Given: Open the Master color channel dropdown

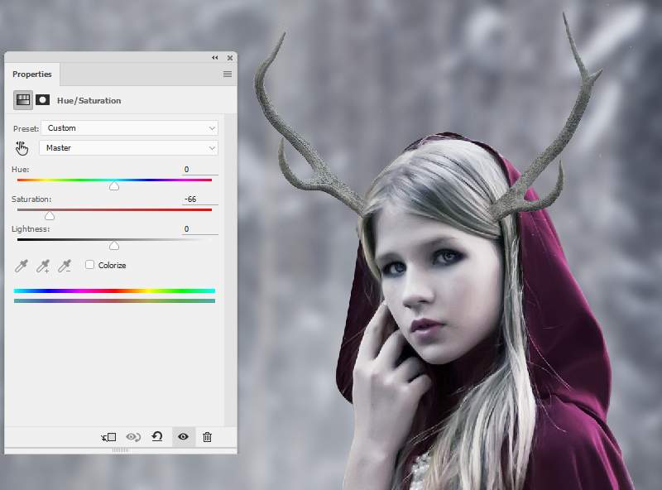Looking at the screenshot, I should pos(128,148).
